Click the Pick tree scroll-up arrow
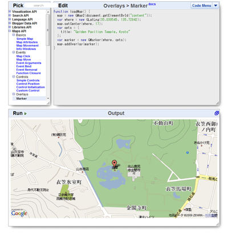The image size is (228, 235). pos(48,12)
